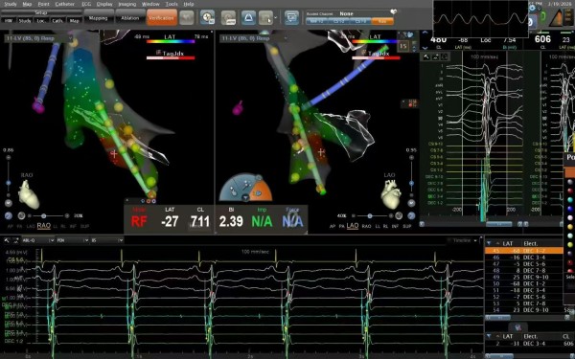This screenshot has width=575, height=359.
Task: Open the Catheter menu
Action: click(x=64, y=4)
